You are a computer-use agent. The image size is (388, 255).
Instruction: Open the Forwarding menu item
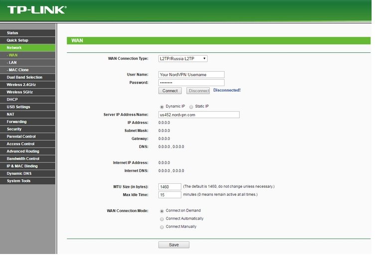(27, 122)
